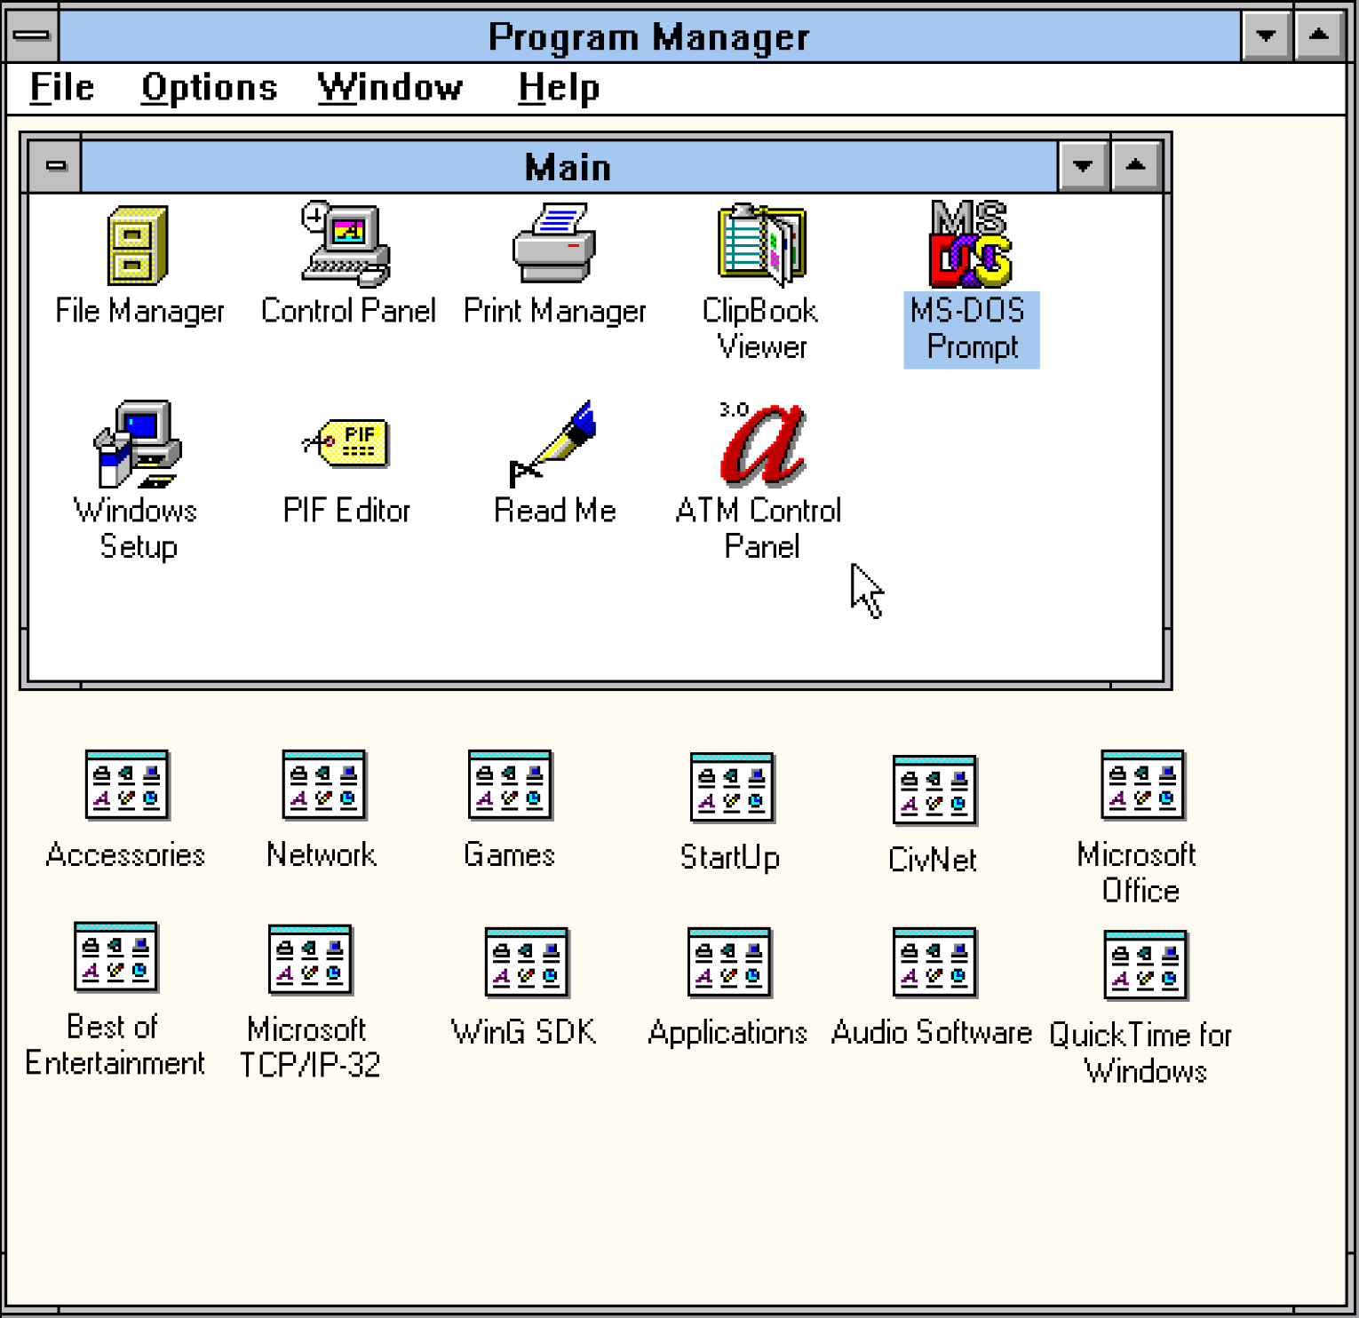Select the CivNet program group icon

(x=934, y=790)
